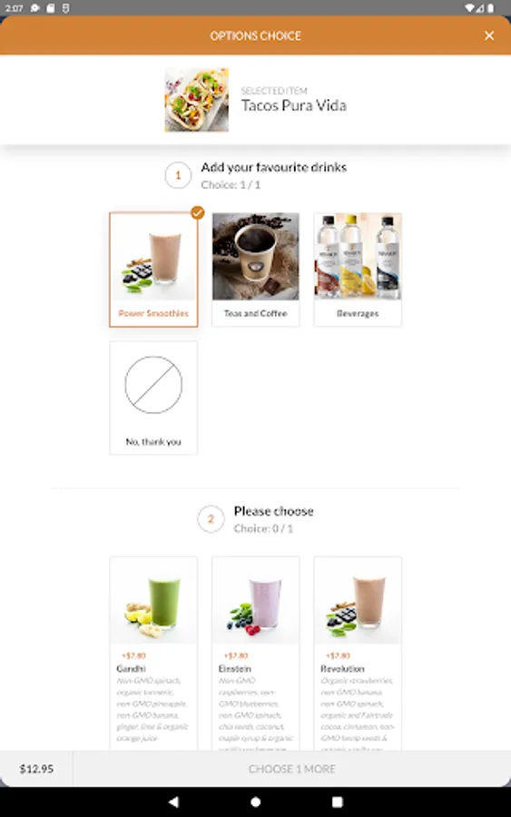
Task: Tap the $12.95 price total
Action: click(36, 769)
